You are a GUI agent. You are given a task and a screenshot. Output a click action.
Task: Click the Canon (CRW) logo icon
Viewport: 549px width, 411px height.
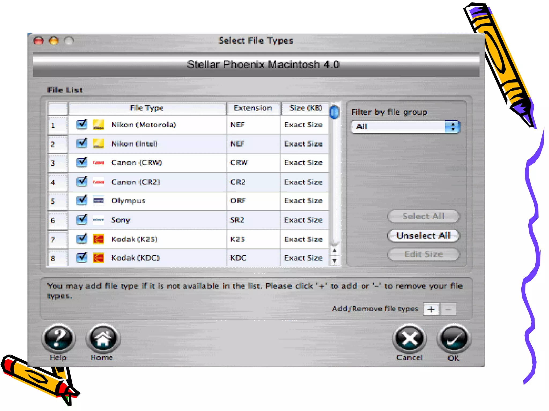coord(98,163)
